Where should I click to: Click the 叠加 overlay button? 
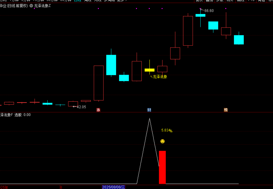(209, 1)
